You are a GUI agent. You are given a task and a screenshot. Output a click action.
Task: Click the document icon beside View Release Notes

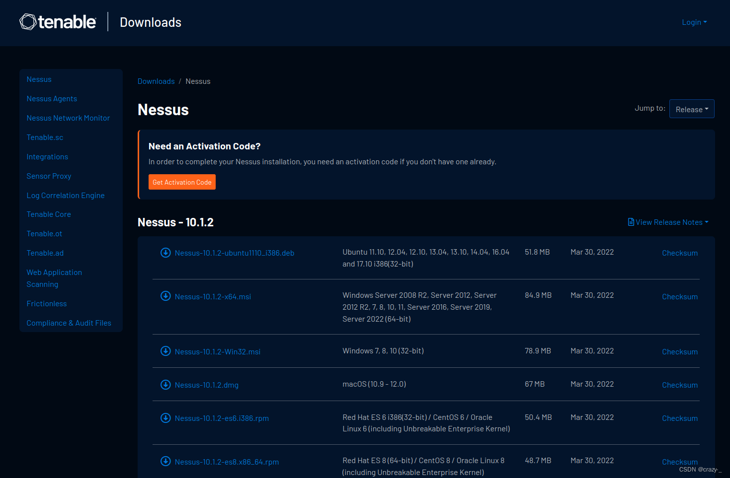click(x=631, y=222)
